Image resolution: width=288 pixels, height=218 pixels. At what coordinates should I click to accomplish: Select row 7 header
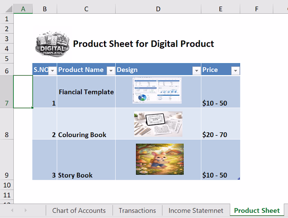click(7, 92)
